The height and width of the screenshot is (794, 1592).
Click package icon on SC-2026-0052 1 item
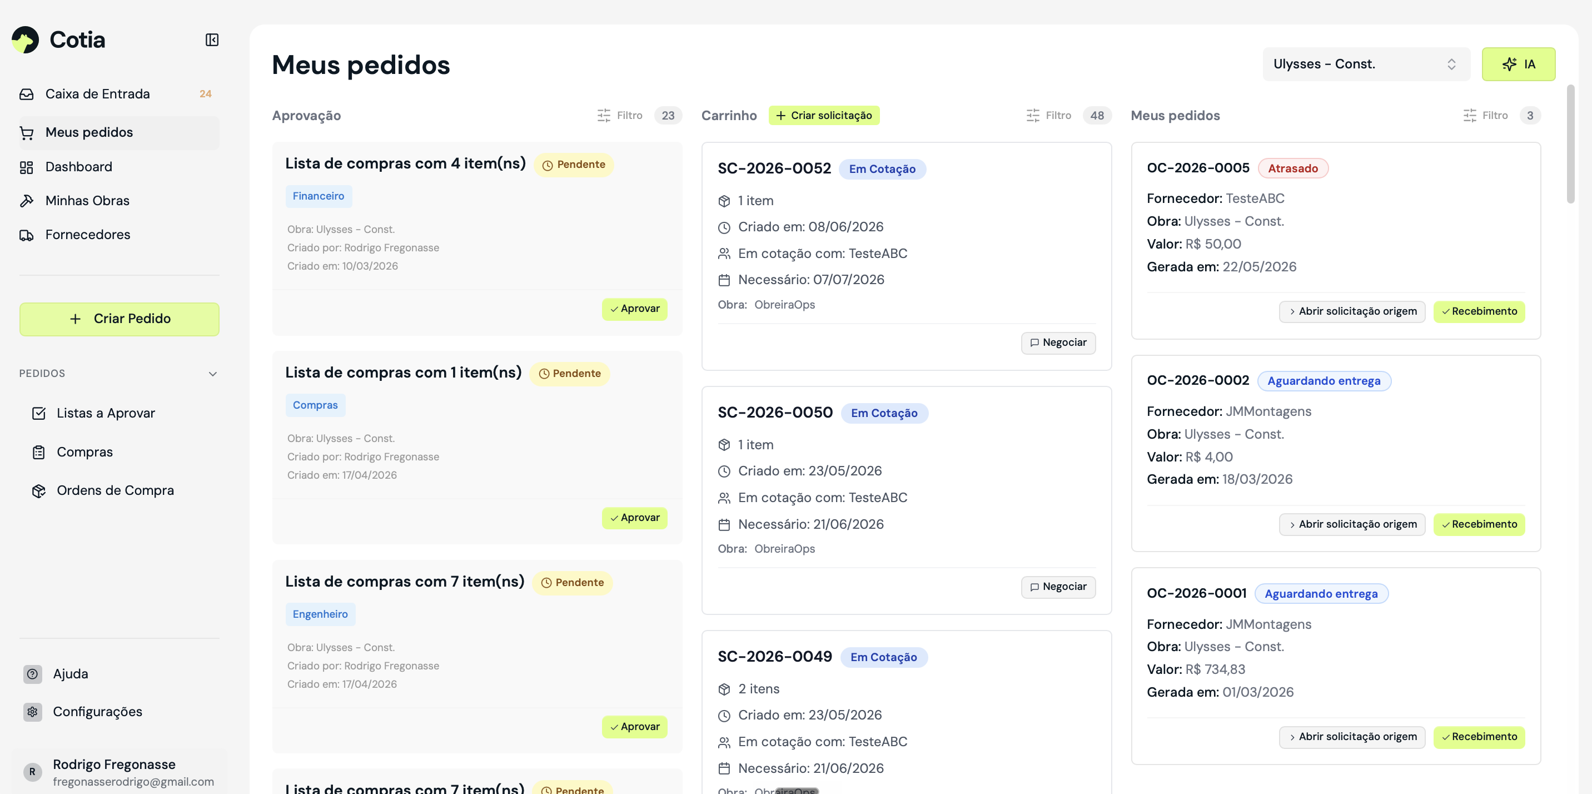tap(724, 202)
